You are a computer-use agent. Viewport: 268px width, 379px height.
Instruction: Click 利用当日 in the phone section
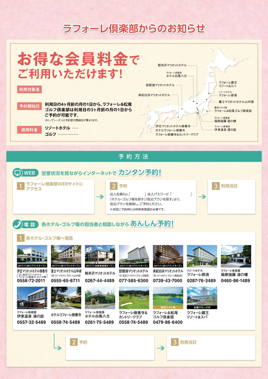tap(188, 342)
